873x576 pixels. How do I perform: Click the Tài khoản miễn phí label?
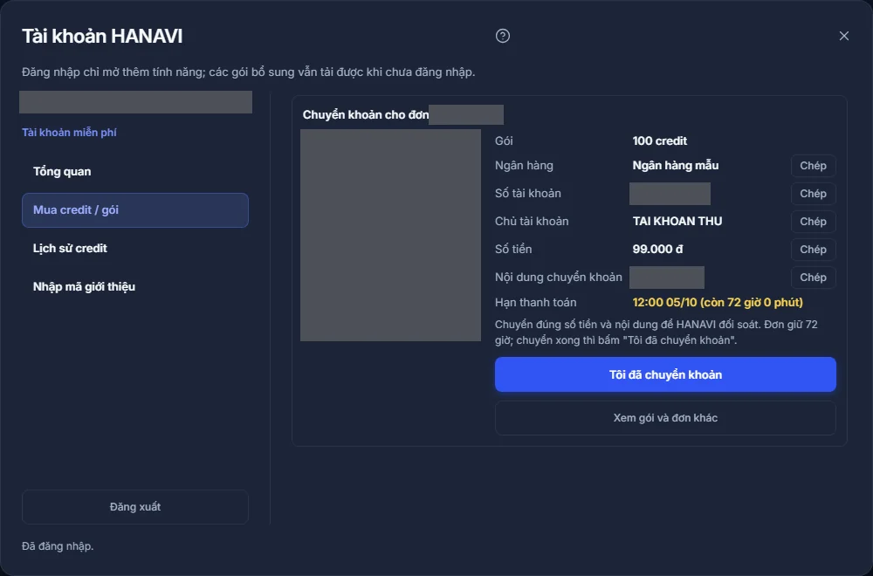click(x=69, y=133)
